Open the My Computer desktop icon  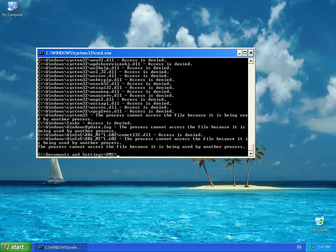pos(12,9)
